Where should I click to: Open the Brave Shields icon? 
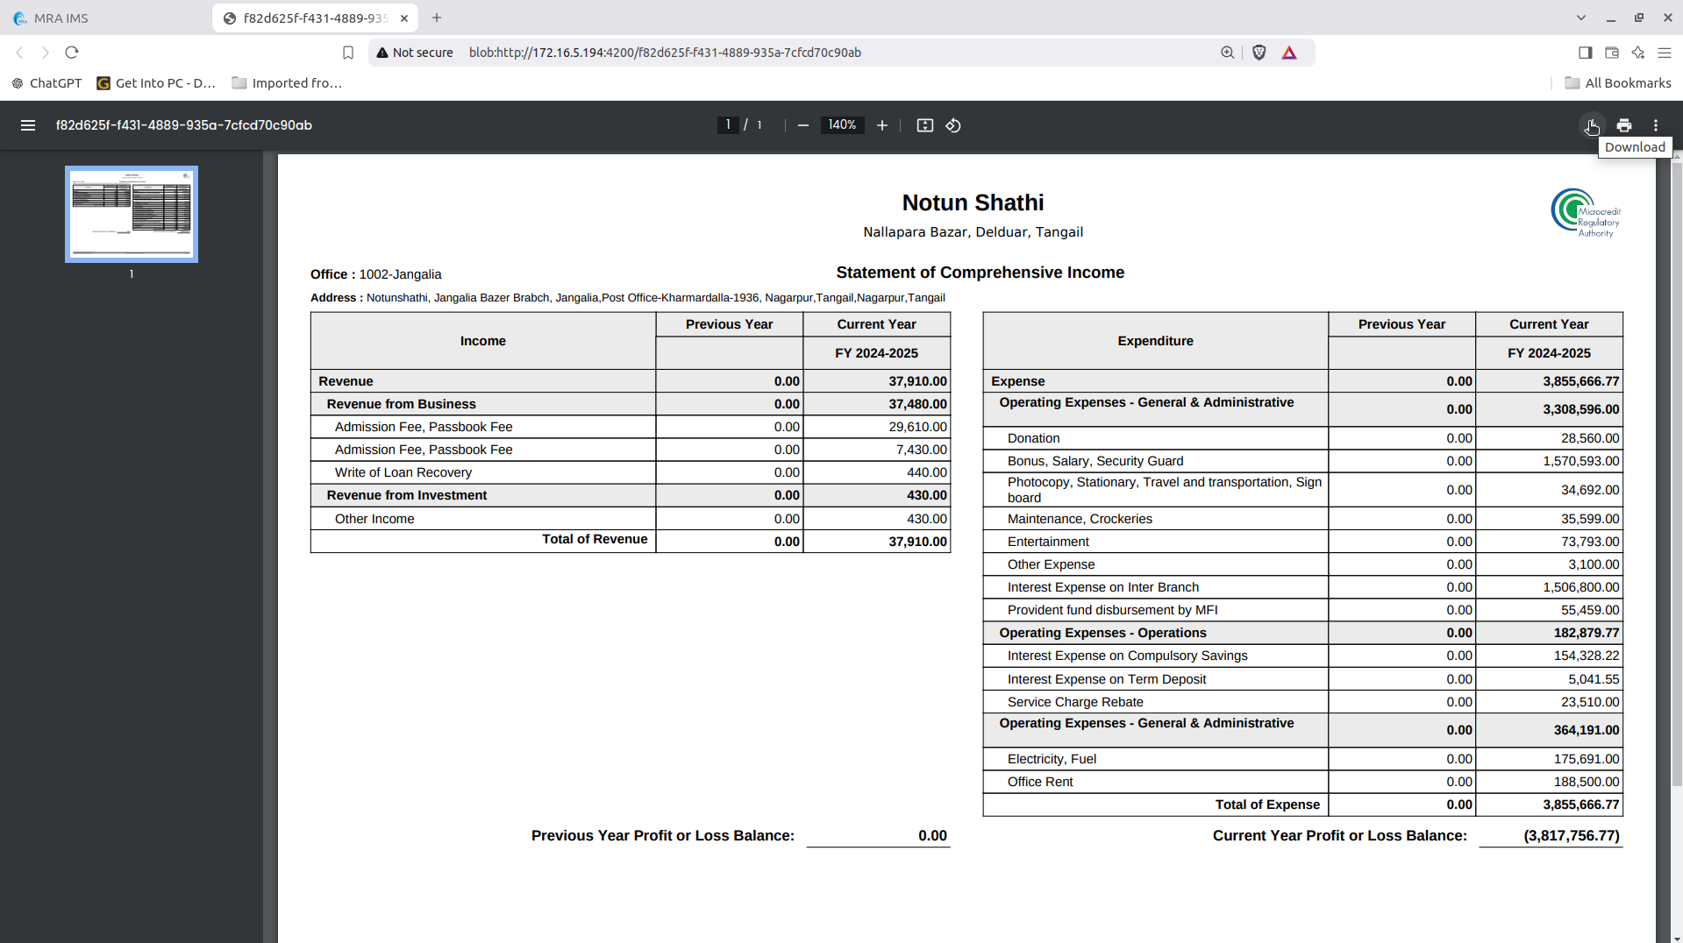pos(1259,53)
